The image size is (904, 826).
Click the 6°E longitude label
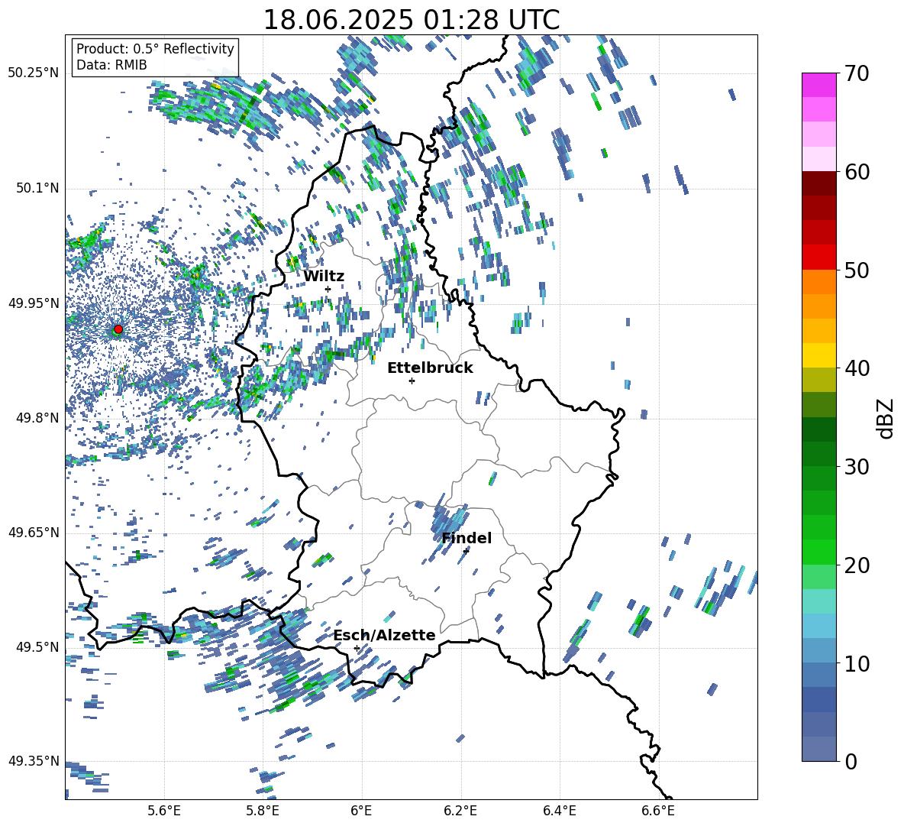[361, 811]
